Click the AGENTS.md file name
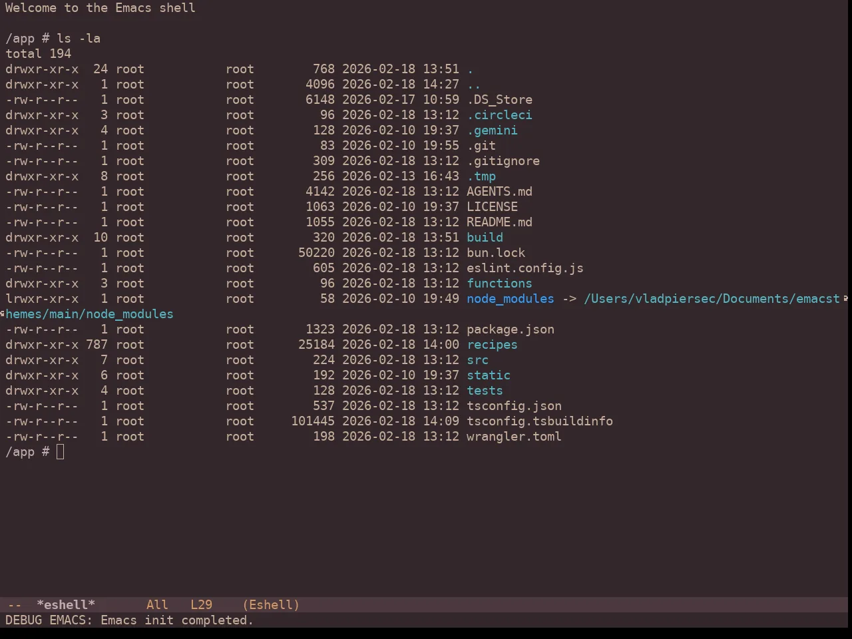Image resolution: width=852 pixels, height=639 pixels. pyautogui.click(x=499, y=192)
